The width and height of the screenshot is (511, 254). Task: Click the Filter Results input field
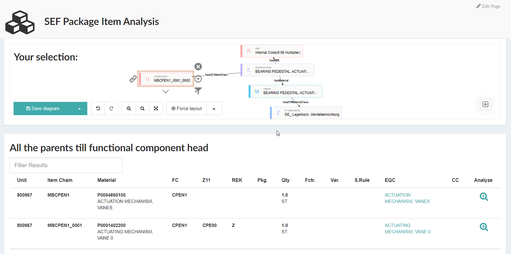66,165
